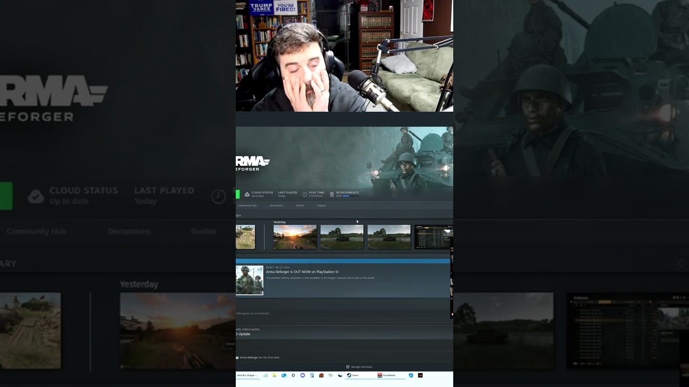Click the green Play button edge

click(x=237, y=194)
